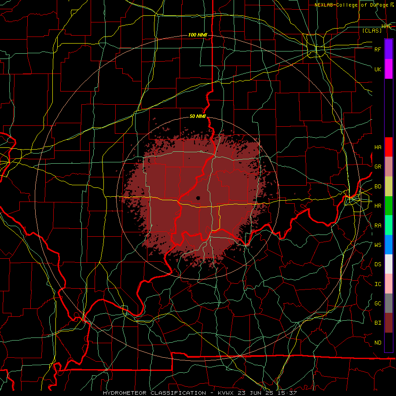Click the GC legend label
The image size is (396, 396).
378,304
